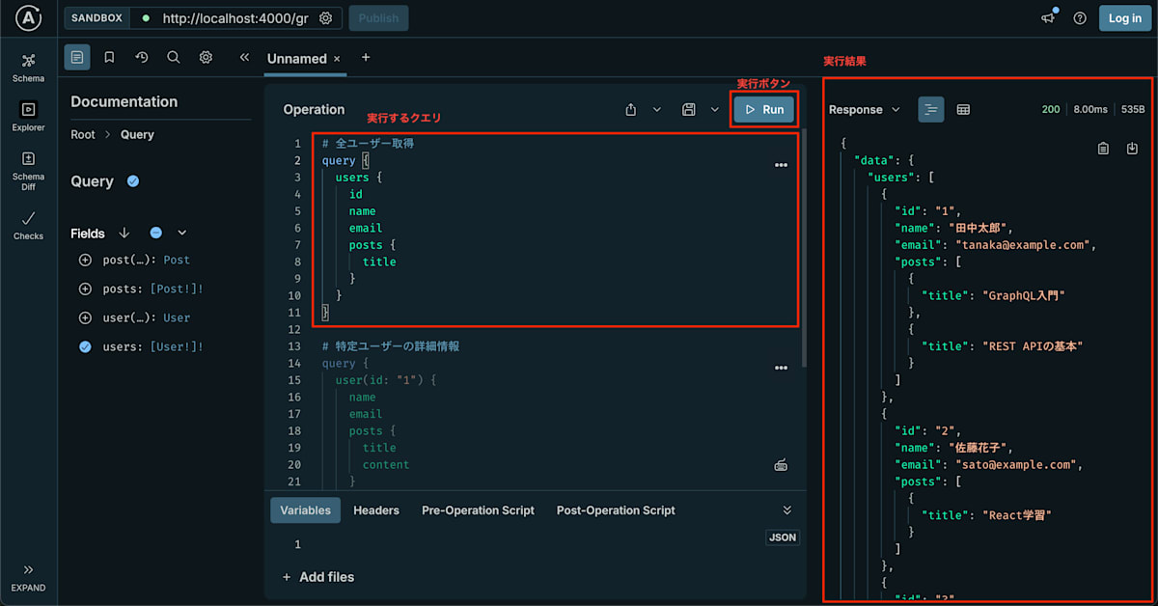Open Explorer settings gear icon
The width and height of the screenshot is (1158, 606).
(206, 57)
